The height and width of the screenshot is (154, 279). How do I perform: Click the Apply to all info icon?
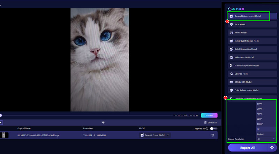click(207, 129)
